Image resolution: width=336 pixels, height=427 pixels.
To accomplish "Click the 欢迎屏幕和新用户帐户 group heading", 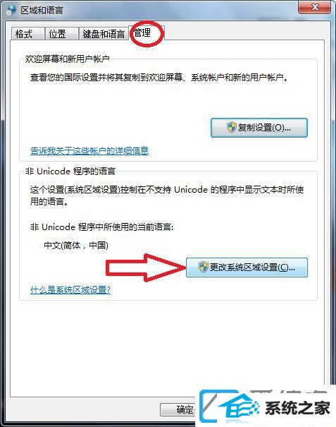I will tap(67, 59).
